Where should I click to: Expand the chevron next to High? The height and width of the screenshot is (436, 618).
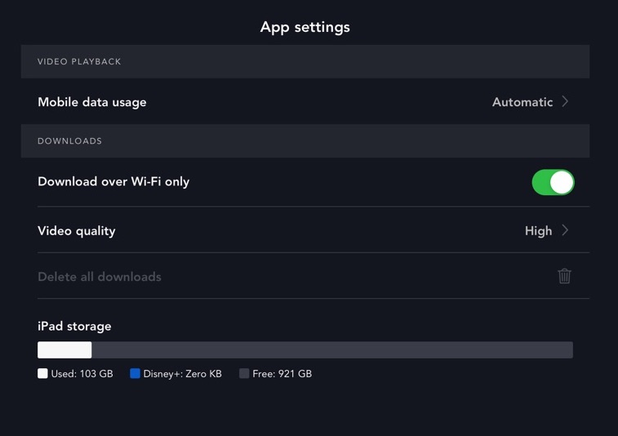point(565,231)
